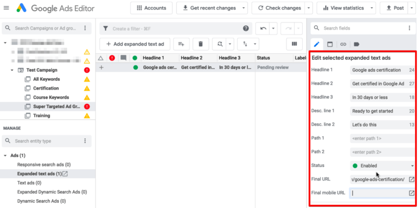Open the hamburger main menu
Screen dimensions: 418x208
(x=7, y=8)
